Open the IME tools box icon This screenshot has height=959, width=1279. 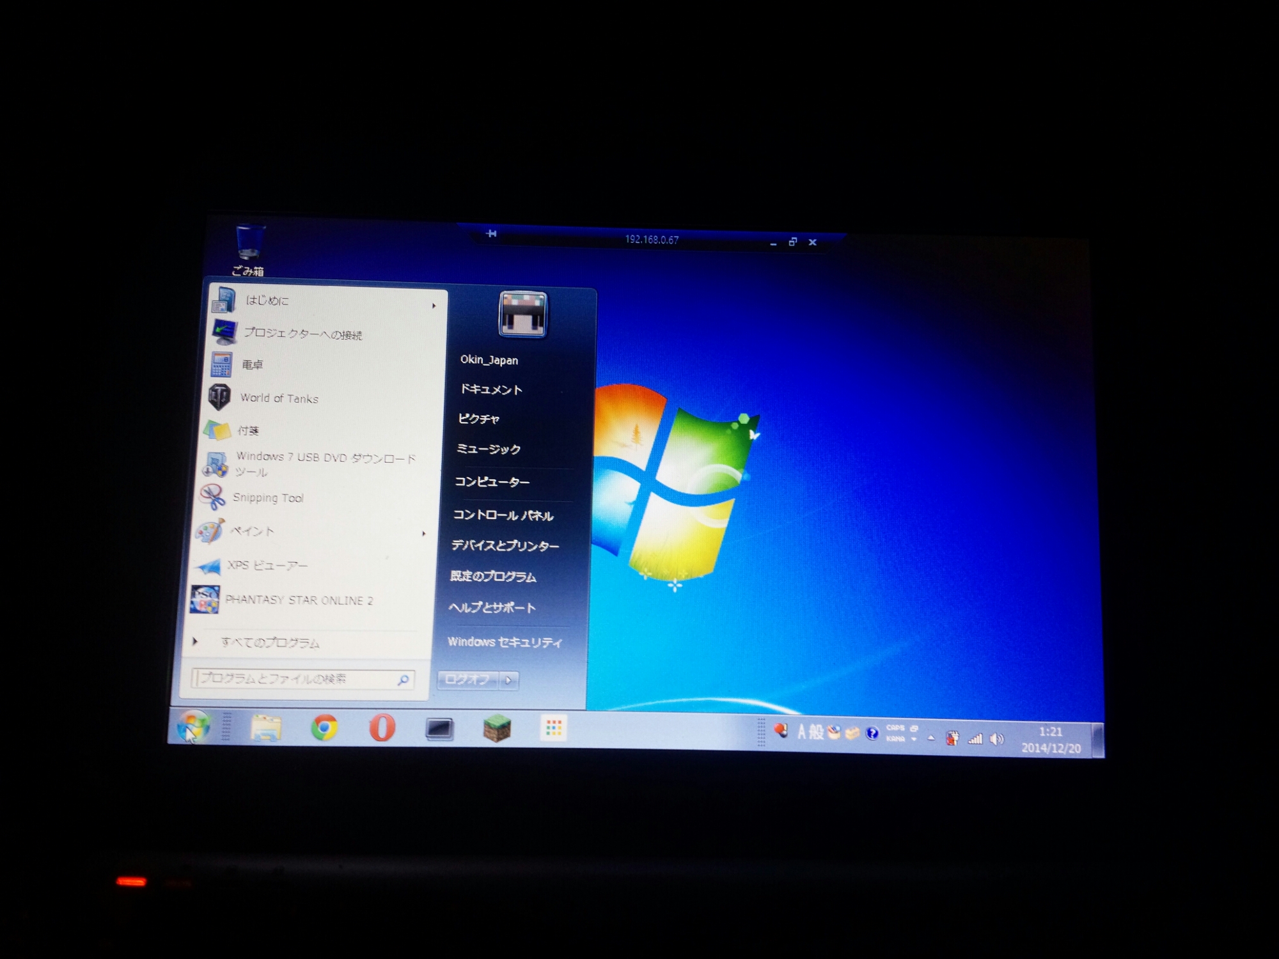pos(852,733)
